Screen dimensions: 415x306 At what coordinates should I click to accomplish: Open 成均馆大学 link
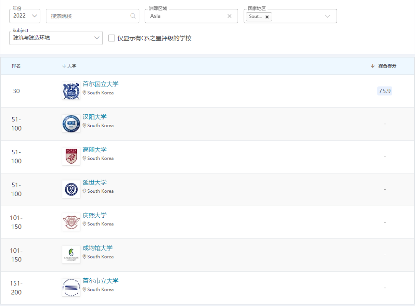point(97,248)
